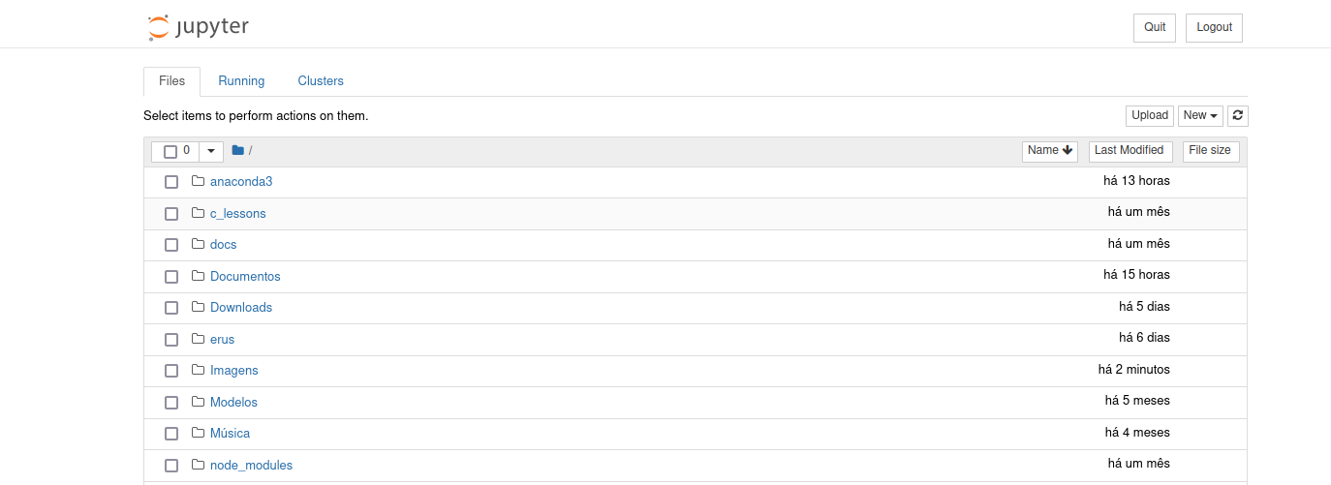Click the Imagens folder icon
The image size is (1331, 485).
(x=199, y=370)
